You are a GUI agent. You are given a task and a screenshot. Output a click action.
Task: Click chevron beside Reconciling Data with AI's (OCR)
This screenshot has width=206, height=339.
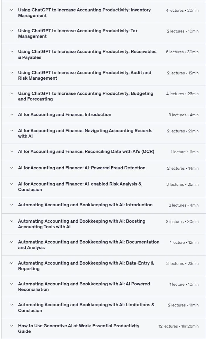click(x=12, y=151)
